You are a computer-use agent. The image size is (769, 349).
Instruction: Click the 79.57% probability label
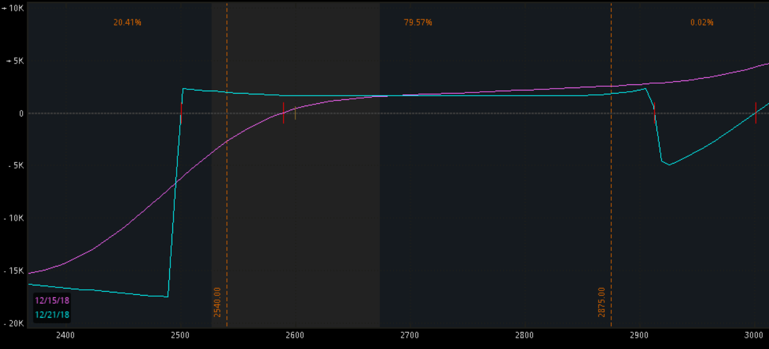(x=418, y=23)
